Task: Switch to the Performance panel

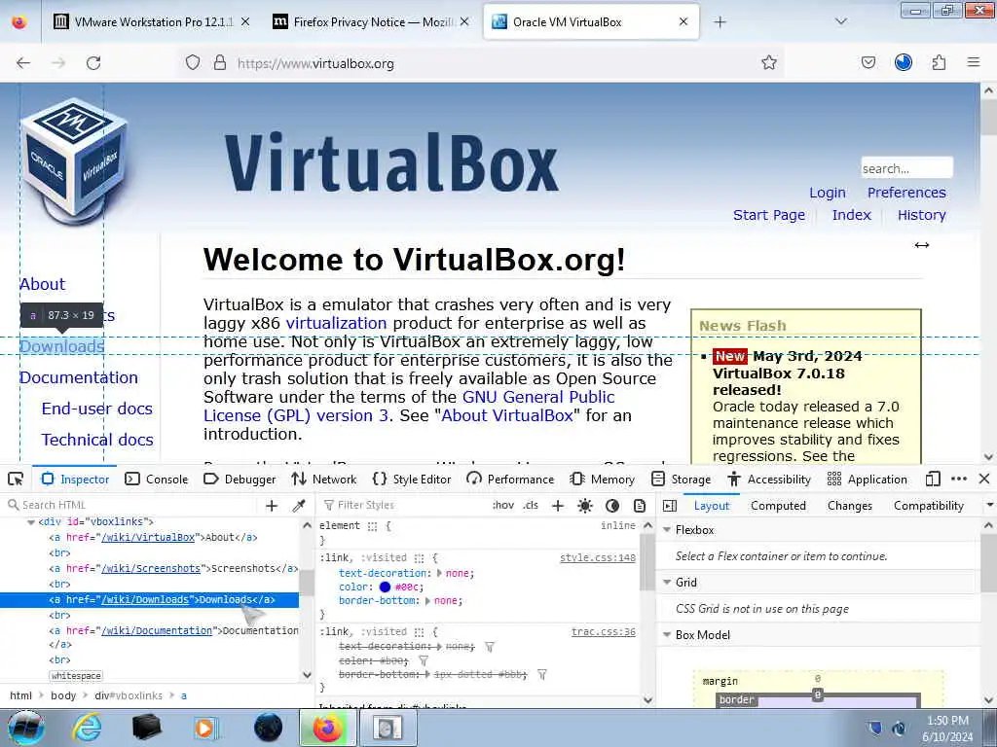Action: (510, 479)
